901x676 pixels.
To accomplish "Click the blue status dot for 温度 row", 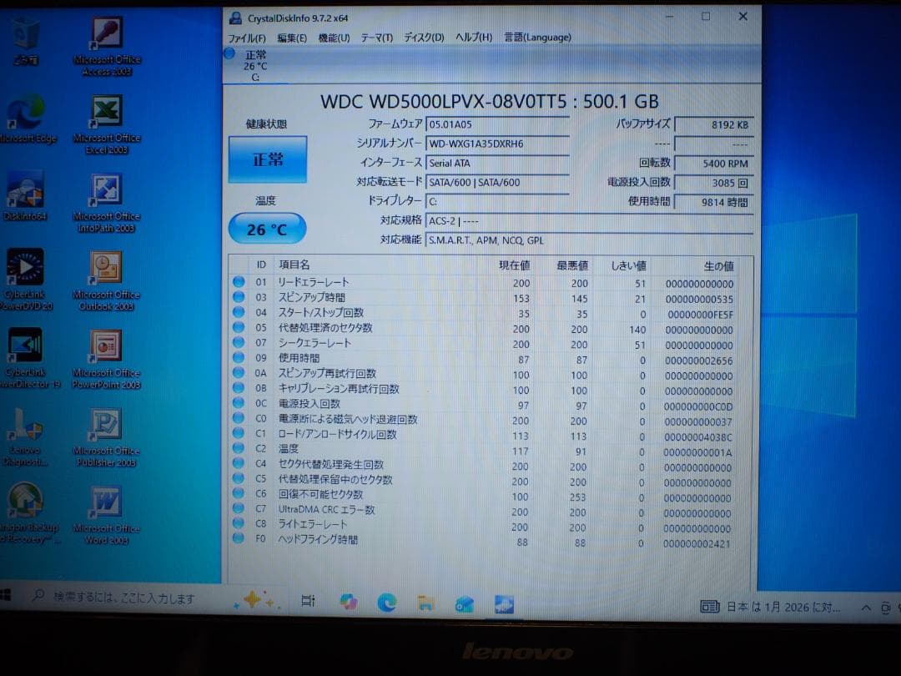I will pyautogui.click(x=239, y=448).
